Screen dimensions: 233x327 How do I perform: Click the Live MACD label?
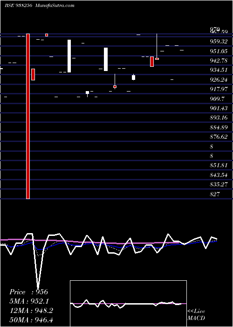196,315
